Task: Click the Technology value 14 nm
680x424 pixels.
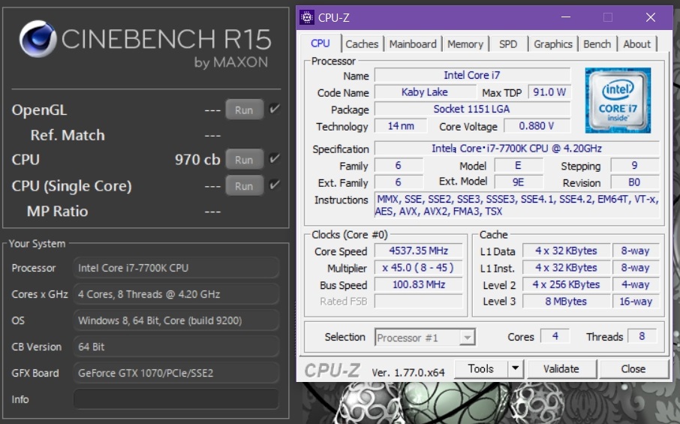Action: click(x=401, y=126)
